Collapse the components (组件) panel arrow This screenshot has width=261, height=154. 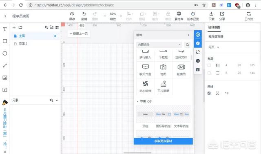(x=188, y=35)
